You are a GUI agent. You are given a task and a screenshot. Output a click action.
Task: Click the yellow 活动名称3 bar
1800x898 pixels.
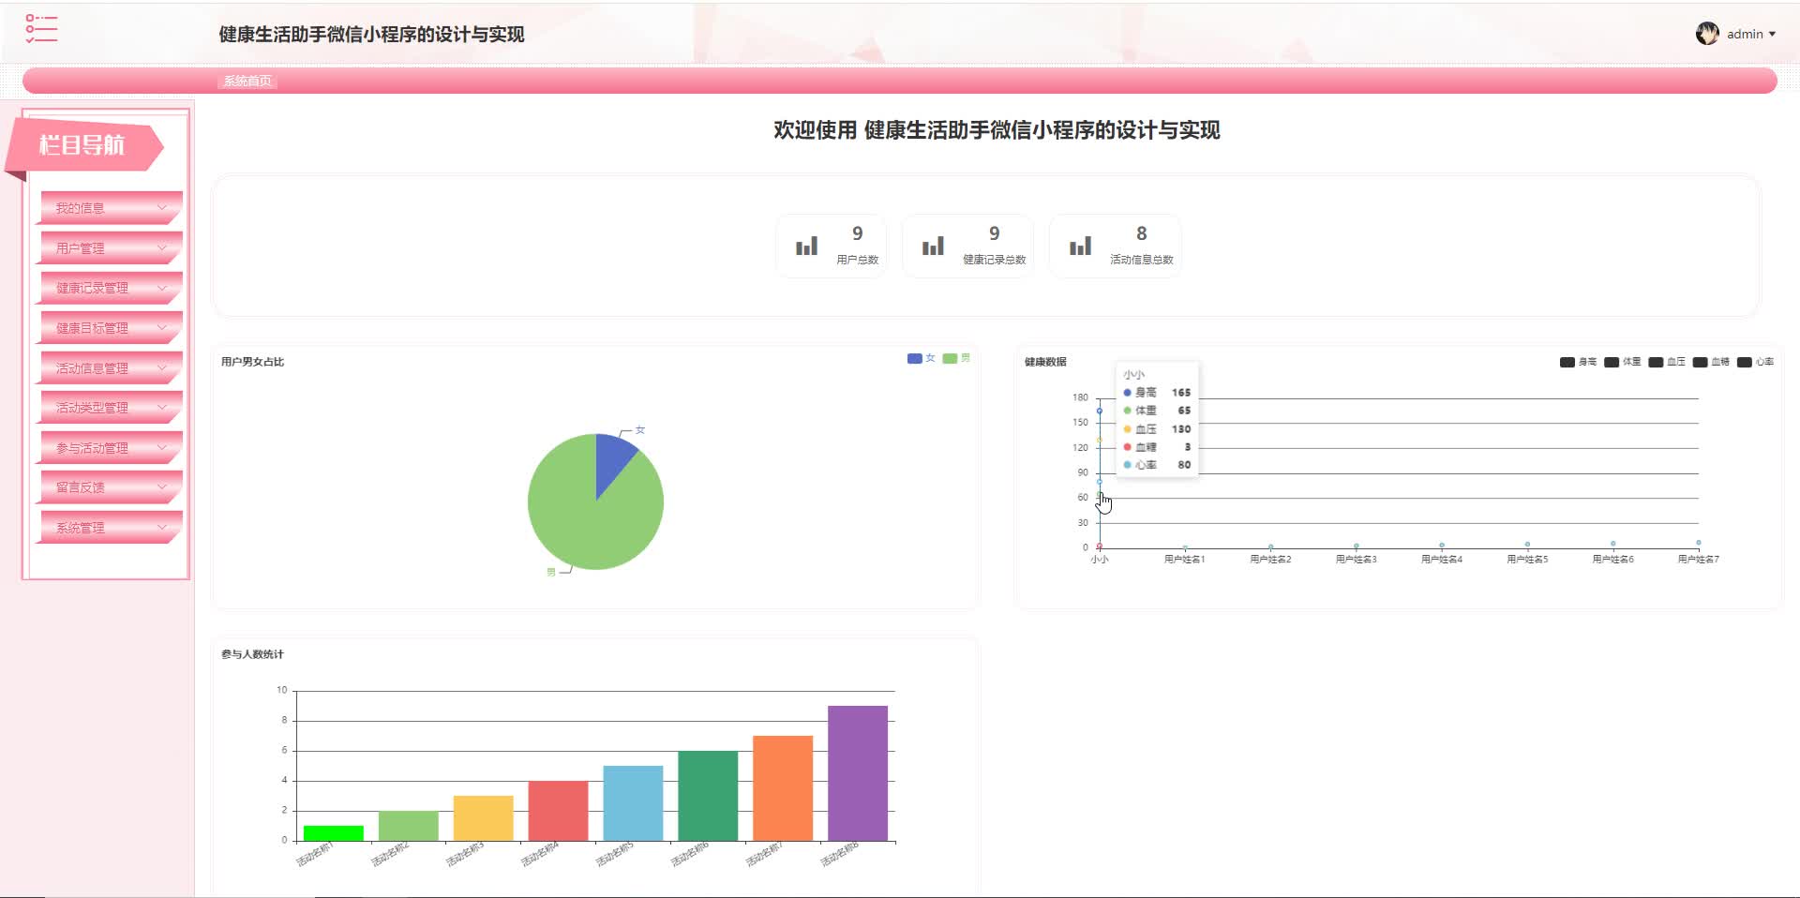tap(484, 818)
